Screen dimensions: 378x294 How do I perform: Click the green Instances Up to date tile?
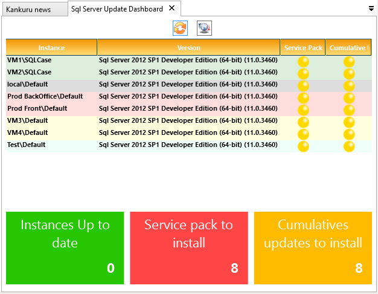(65, 248)
